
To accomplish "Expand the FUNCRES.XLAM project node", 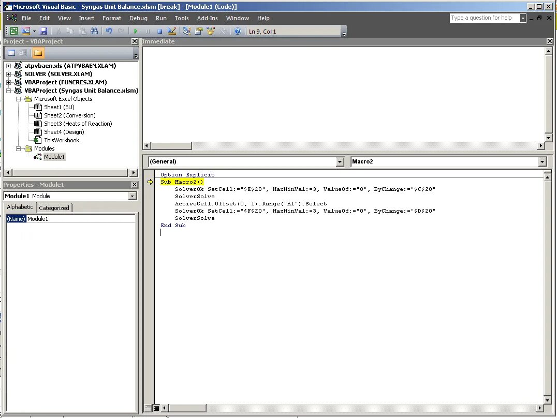I will coord(8,82).
